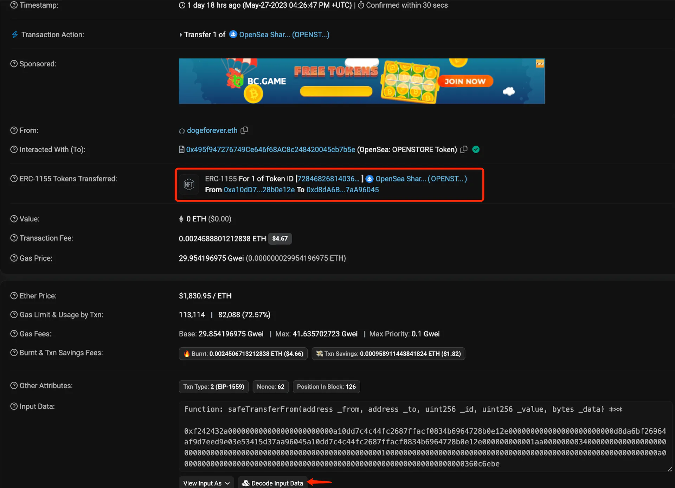
Task: Click the 82,088 (72.57%) gas usage value
Action: 244,315
